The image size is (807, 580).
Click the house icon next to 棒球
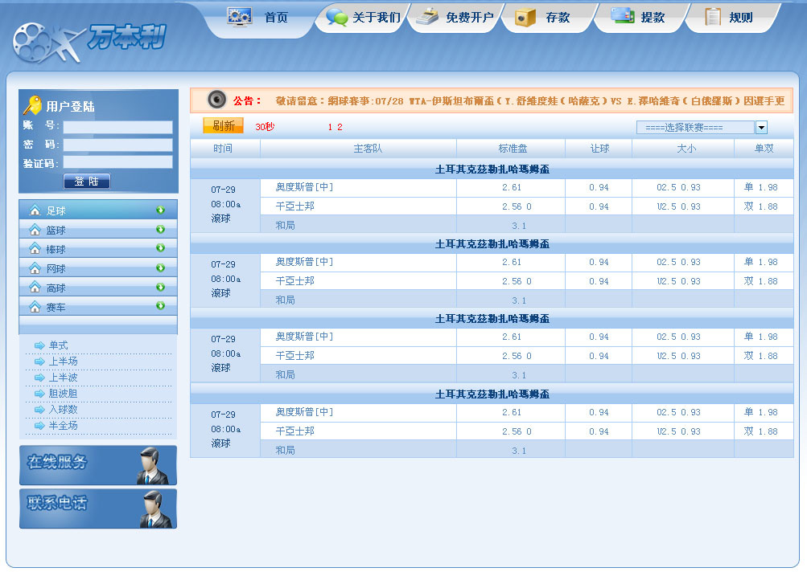point(35,248)
